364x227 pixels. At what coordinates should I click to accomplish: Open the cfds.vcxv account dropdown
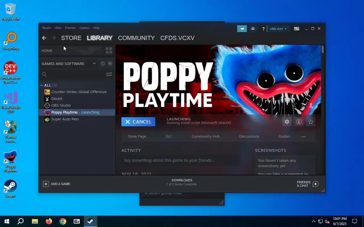point(278,29)
